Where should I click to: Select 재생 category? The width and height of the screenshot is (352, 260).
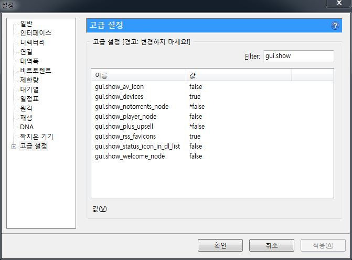point(26,118)
